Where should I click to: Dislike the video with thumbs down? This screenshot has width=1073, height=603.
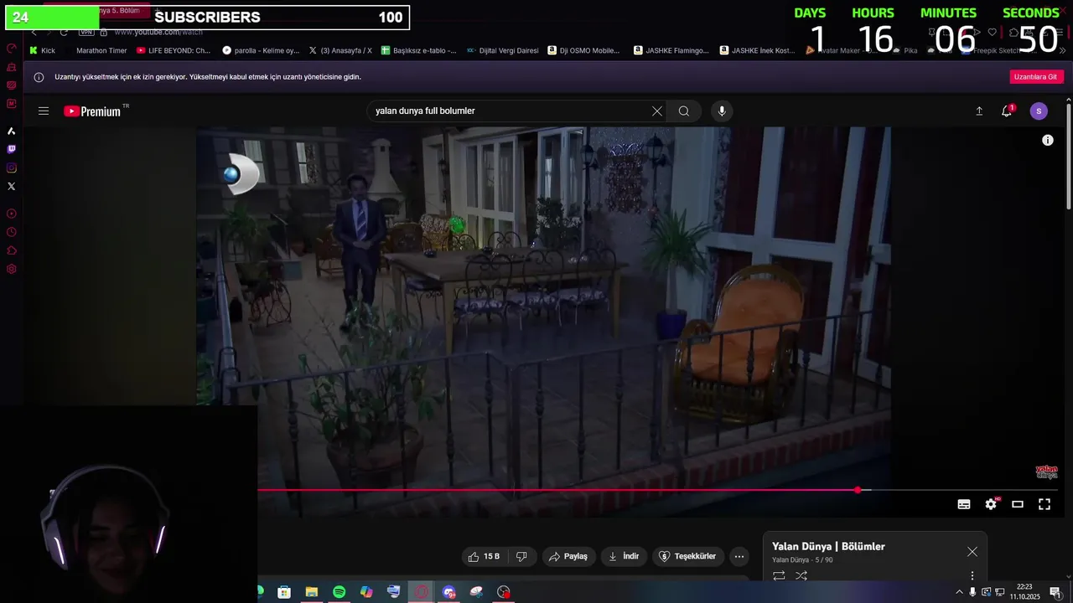[x=521, y=556]
